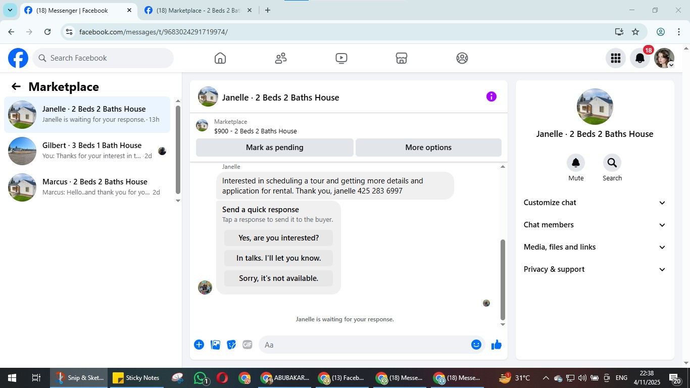Open the emoji picker in message box
The width and height of the screenshot is (690, 388).
point(476,345)
